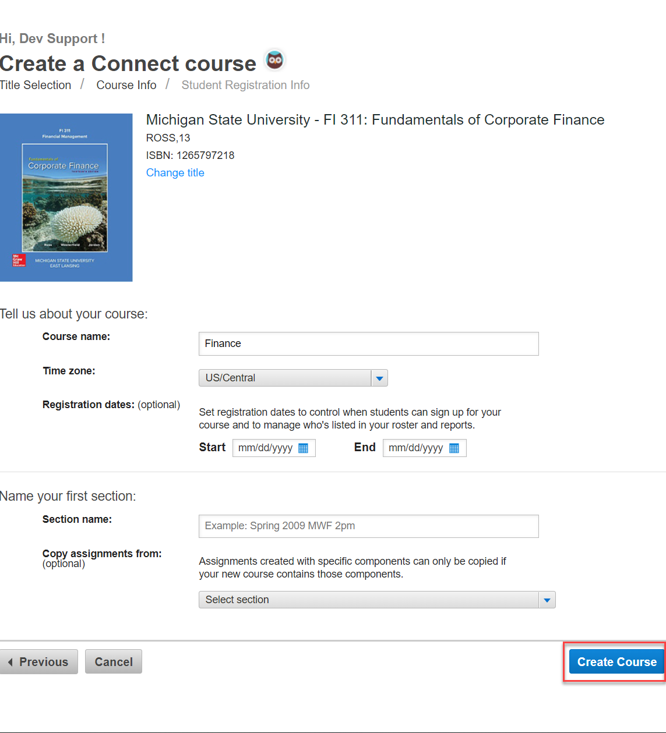
Task: Click the Registration dates: (optional) label
Action: [x=111, y=405]
